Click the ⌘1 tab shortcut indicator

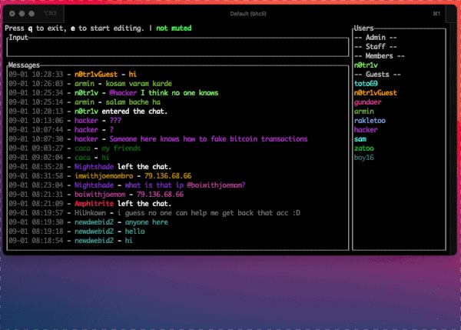tap(436, 14)
